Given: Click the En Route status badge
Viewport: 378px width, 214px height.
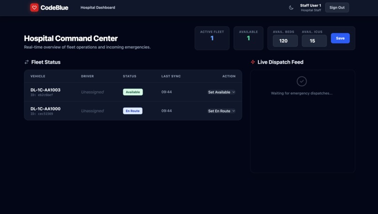Looking at the screenshot, I should [133, 111].
